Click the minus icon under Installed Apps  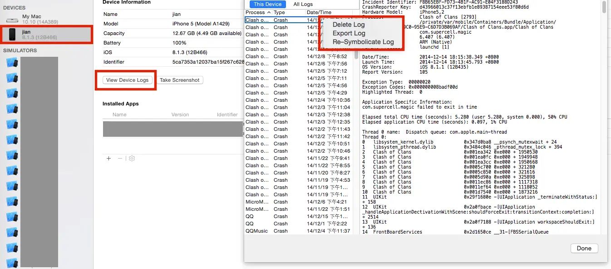pyautogui.click(x=120, y=158)
